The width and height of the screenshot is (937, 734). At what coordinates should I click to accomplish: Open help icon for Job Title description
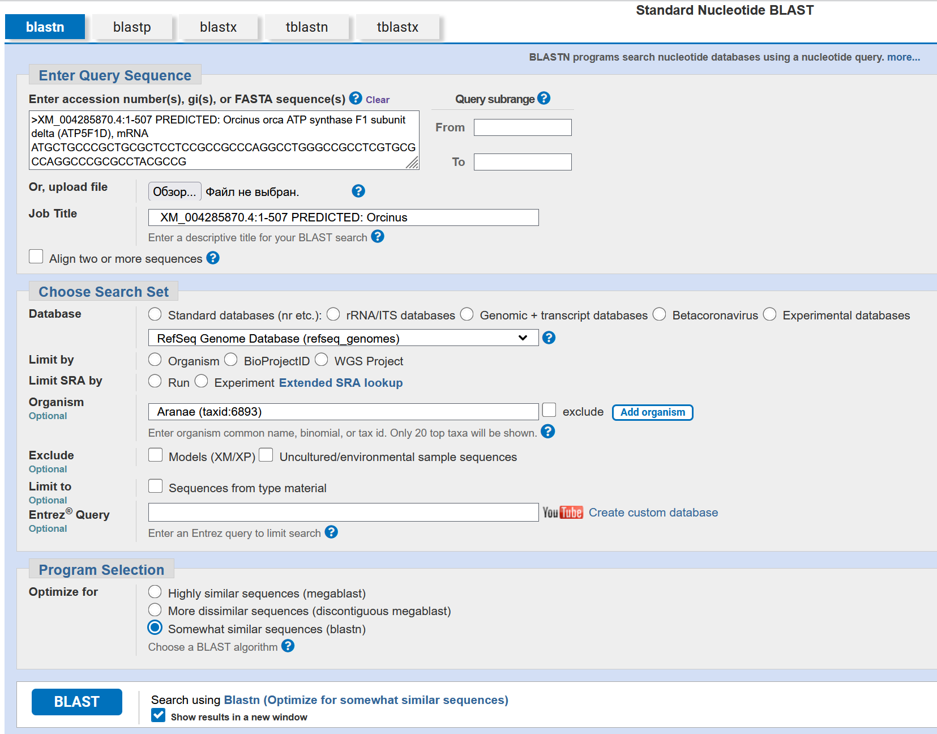click(x=378, y=236)
